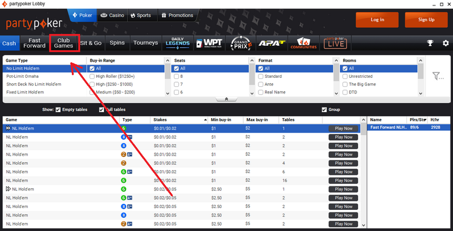Check High Roller ($1250+) buy-in
Screen dimensions: 453x231
[92, 77]
